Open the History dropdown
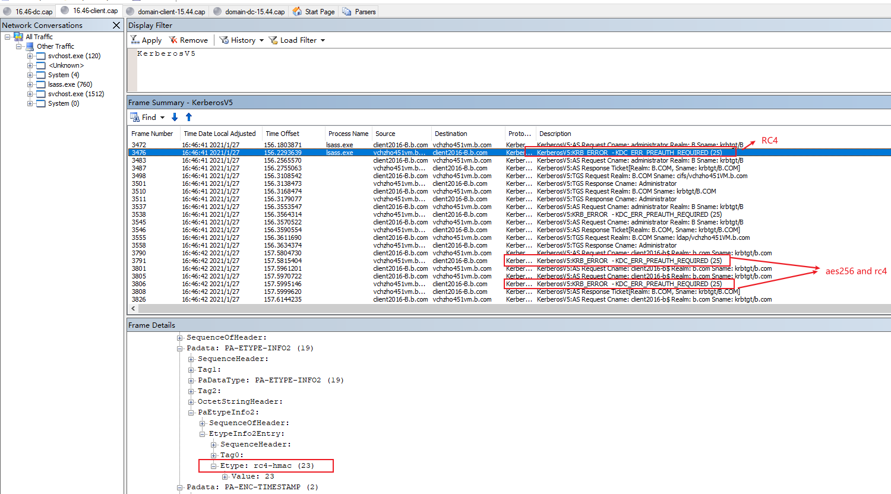891x494 pixels. [241, 40]
